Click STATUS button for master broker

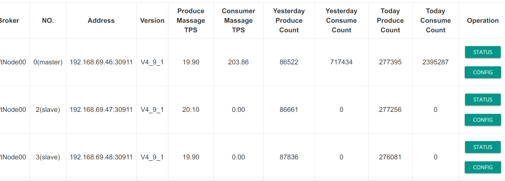tap(482, 52)
